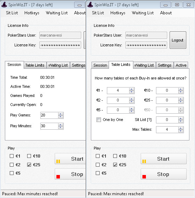
Task: Switch to the Active tab
Action: point(181,65)
